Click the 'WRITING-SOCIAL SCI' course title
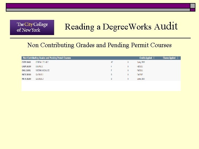This screenshot has width=199, height=149. pos(43,70)
